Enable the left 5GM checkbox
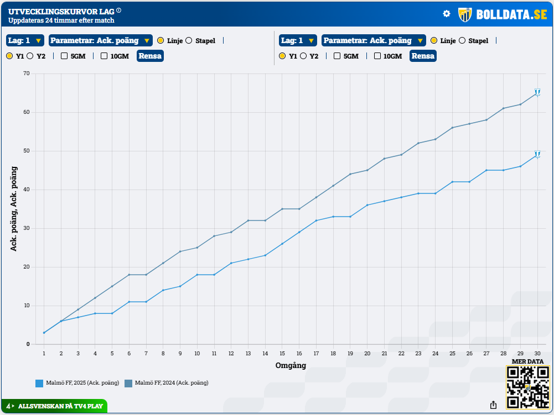The image size is (554, 415). (64, 56)
